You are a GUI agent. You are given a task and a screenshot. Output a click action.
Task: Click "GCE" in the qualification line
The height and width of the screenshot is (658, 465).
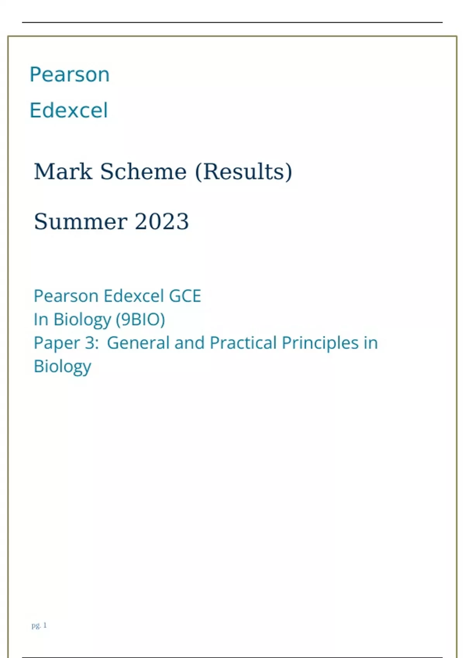click(185, 296)
